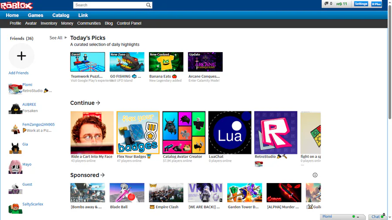This screenshot has width=392, height=220.
Task: Open the [Bombs away & ... sponsored thumbnail
Action: 88,193
